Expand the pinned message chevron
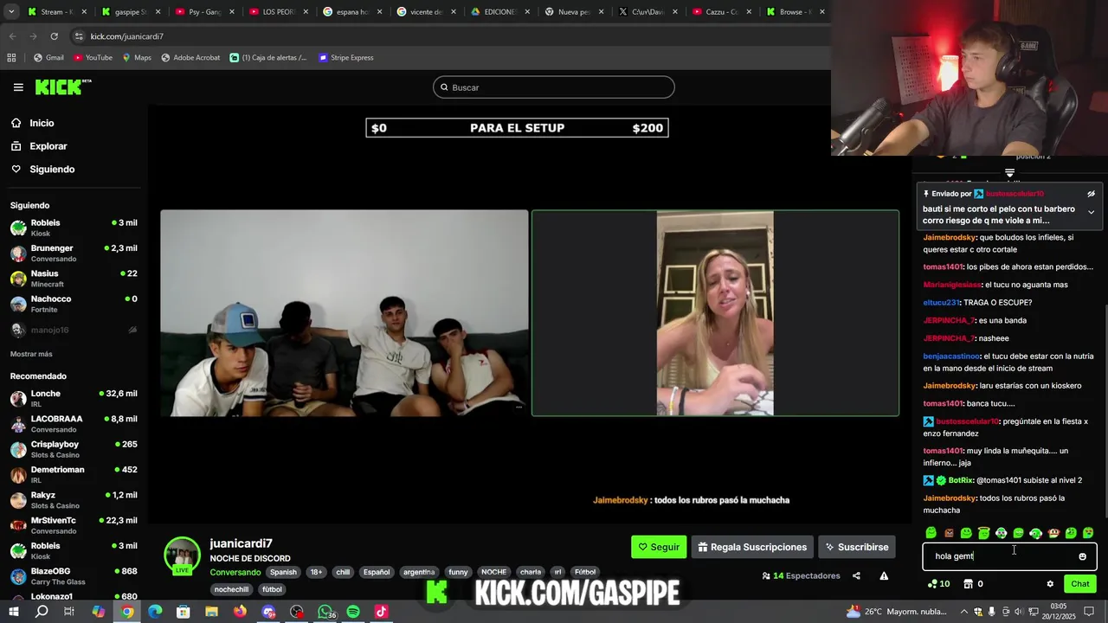Screen dimensions: 1108x623 pyautogui.click(x=1091, y=212)
